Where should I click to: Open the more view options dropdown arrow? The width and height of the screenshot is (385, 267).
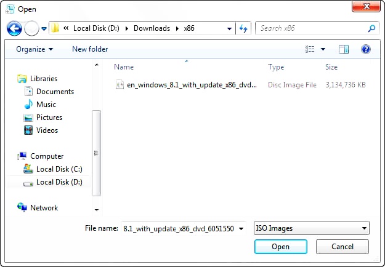pyautogui.click(x=323, y=49)
